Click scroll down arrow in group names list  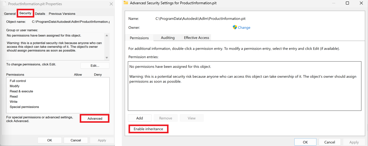pos(107,57)
